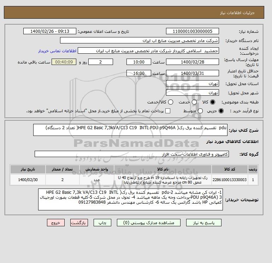Click the واحد شمارش column header

97,169
